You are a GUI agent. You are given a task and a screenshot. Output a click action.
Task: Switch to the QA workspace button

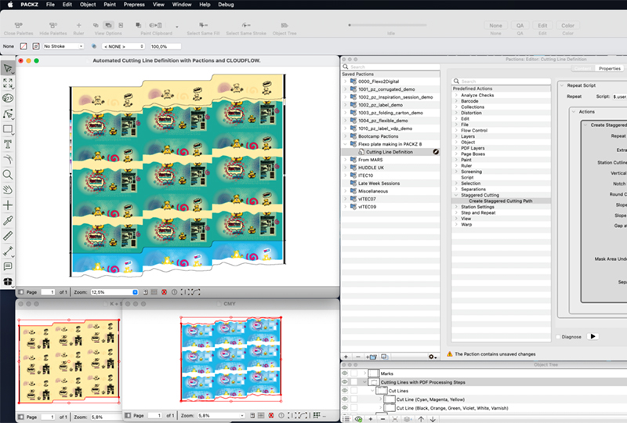click(x=520, y=26)
